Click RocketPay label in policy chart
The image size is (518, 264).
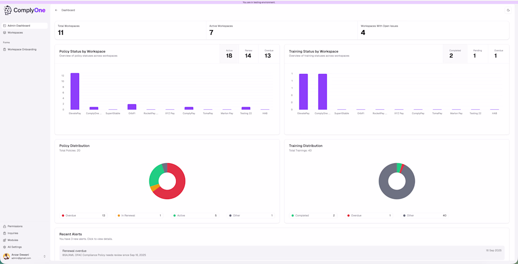151,113
